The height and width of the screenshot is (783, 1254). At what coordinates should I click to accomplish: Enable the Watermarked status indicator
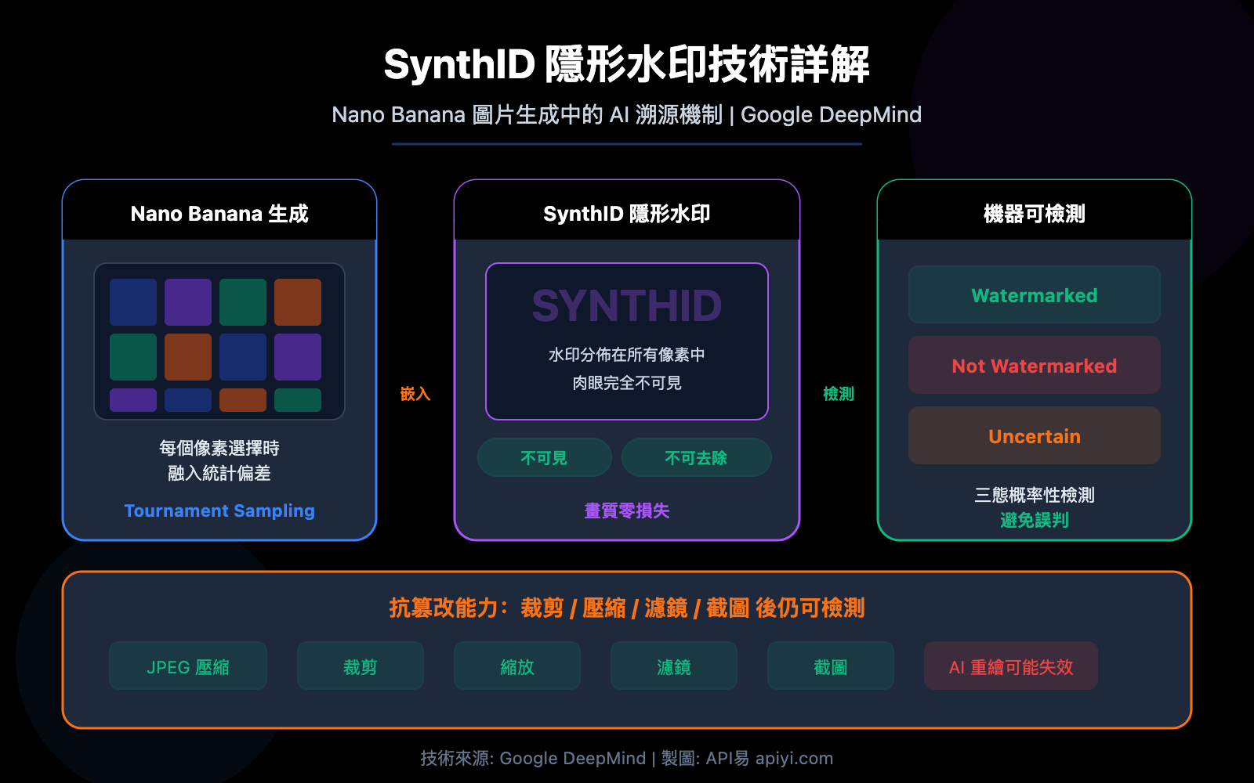point(1034,295)
